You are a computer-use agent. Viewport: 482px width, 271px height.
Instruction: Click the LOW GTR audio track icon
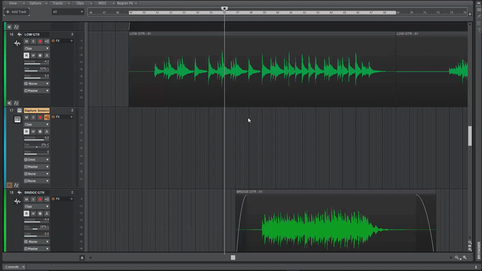(x=17, y=43)
